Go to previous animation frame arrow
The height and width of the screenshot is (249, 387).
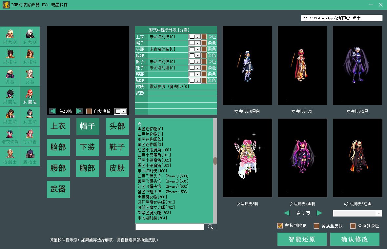tap(52, 111)
